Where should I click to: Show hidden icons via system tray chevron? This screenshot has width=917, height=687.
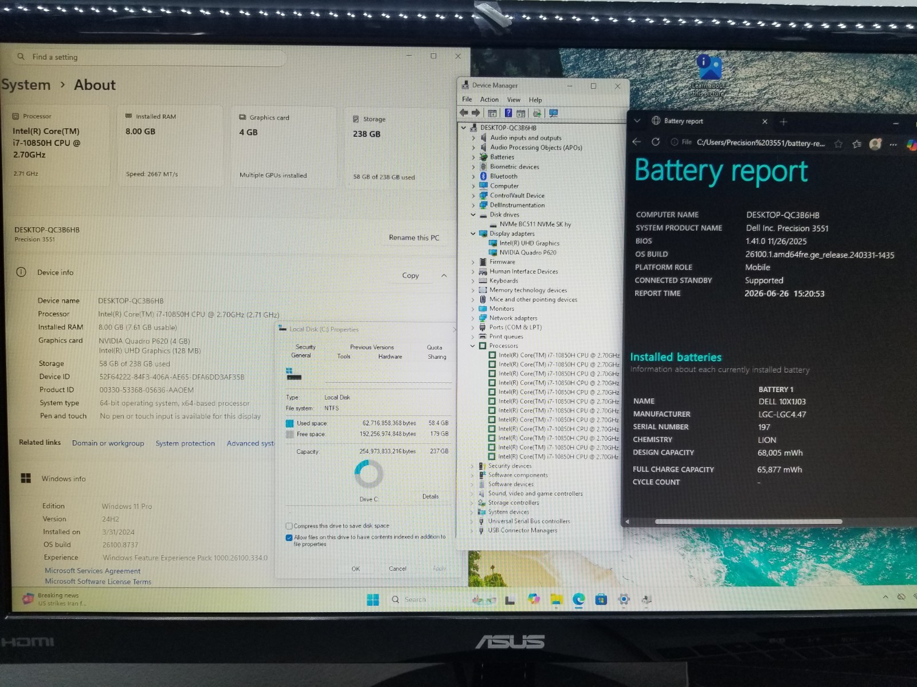click(885, 597)
